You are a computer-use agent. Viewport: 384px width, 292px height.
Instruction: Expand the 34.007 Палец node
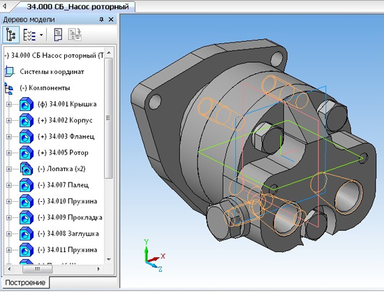pyautogui.click(x=9, y=185)
